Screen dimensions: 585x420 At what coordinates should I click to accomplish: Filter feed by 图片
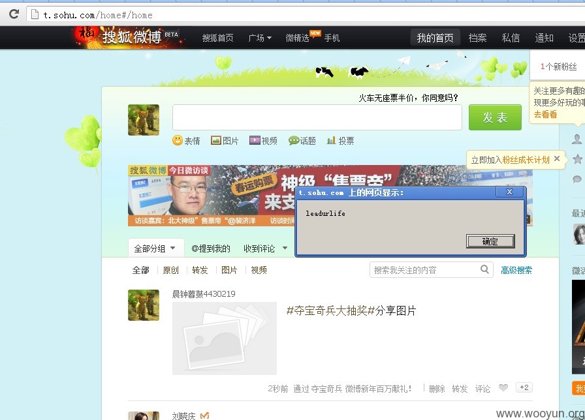(229, 270)
